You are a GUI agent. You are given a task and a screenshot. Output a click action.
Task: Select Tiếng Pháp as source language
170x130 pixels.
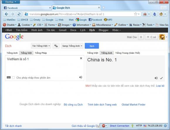(x=41, y=53)
